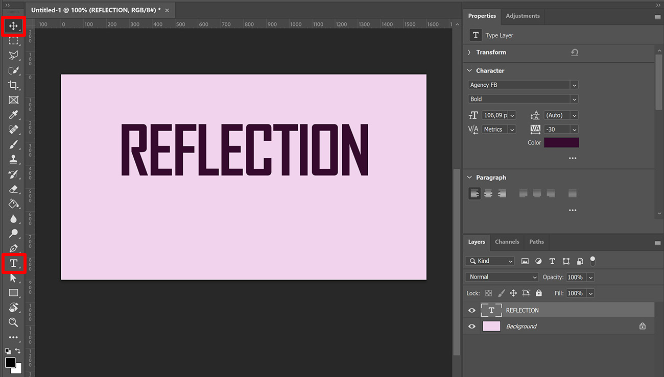Open the text Color swatch
Image resolution: width=664 pixels, height=377 pixels.
point(561,142)
